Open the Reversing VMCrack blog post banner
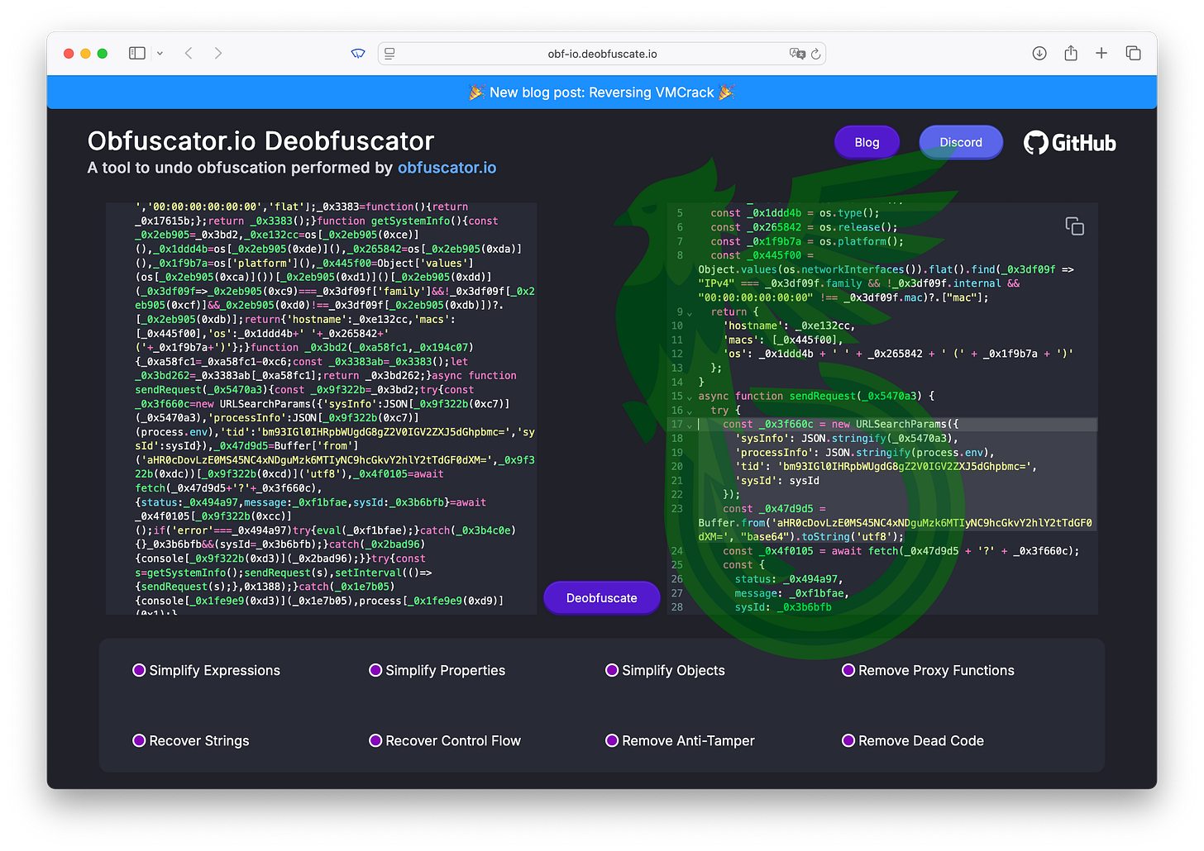1204x851 pixels. coord(602,93)
